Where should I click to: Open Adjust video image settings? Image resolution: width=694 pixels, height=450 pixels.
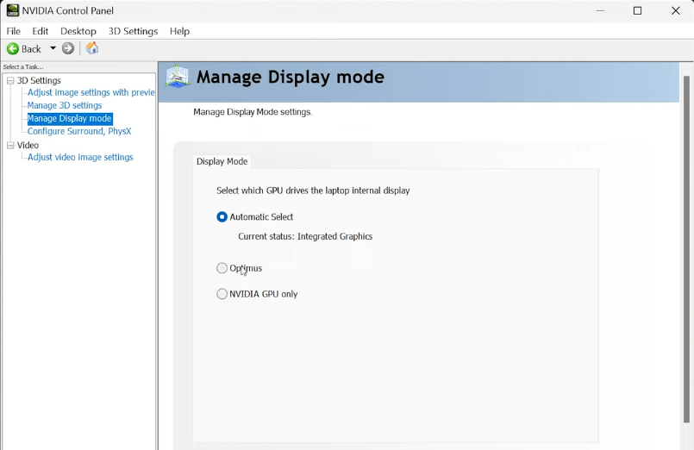click(x=80, y=158)
